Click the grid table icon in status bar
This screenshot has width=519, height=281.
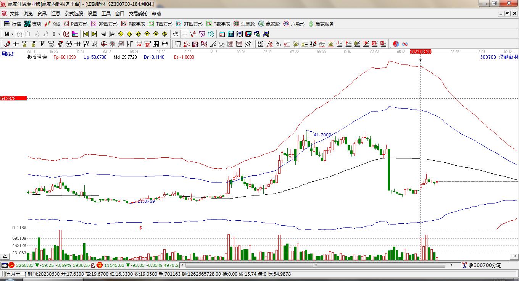[x=5, y=265]
